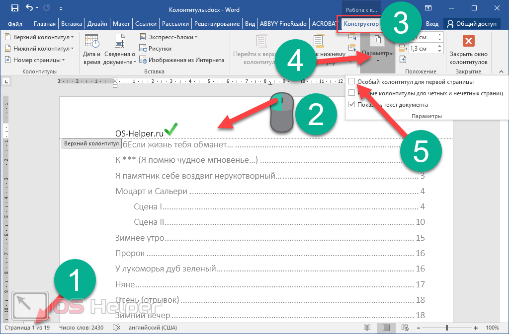
Task: Click the Undo arrow icon
Action: coord(29,8)
